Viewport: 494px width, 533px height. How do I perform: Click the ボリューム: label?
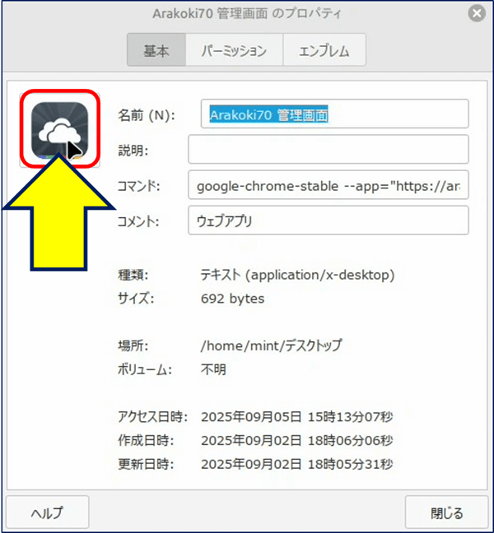(x=145, y=369)
